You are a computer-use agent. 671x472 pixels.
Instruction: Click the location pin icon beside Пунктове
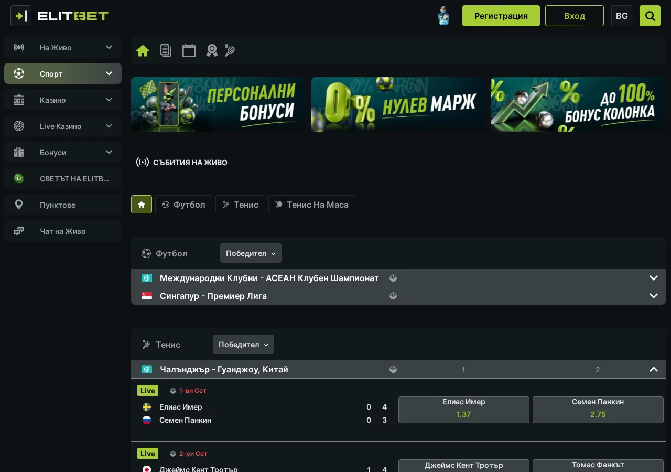tap(19, 205)
